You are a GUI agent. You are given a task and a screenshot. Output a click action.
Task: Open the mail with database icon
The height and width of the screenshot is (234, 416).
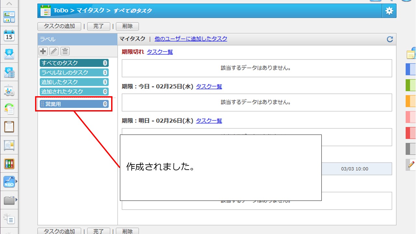coord(9,72)
